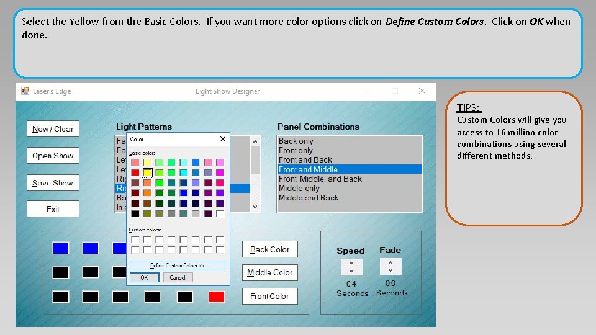Click the Lasers Edge window icon

pyautogui.click(x=25, y=91)
